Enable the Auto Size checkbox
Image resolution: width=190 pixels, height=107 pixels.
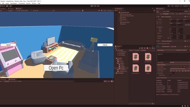(170, 75)
